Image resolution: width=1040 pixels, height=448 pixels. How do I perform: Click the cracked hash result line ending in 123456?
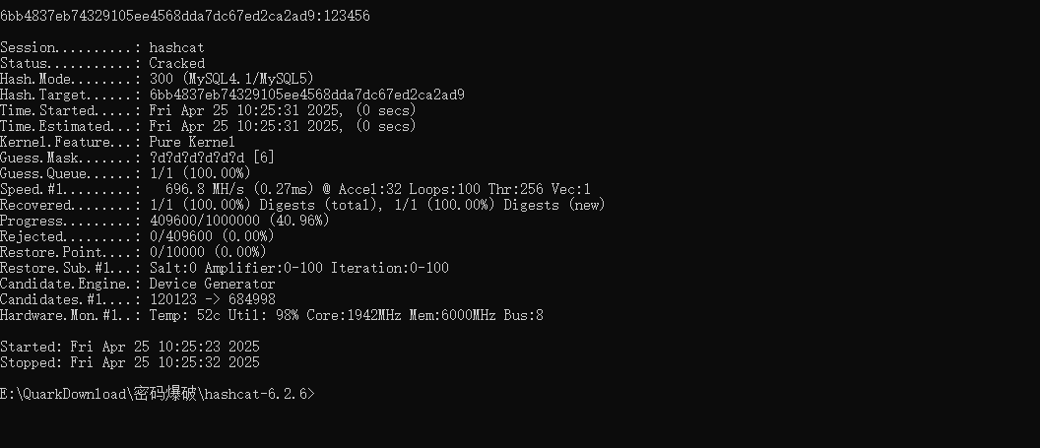(x=185, y=17)
